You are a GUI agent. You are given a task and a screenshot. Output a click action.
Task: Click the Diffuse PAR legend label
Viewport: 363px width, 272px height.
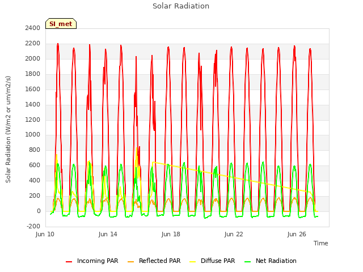(218, 261)
